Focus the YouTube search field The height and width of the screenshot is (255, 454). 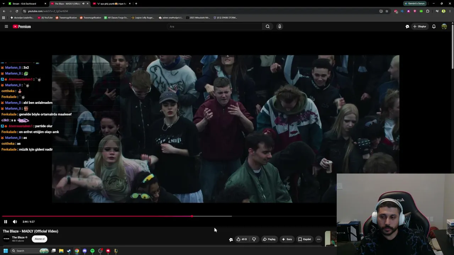tap(215, 27)
